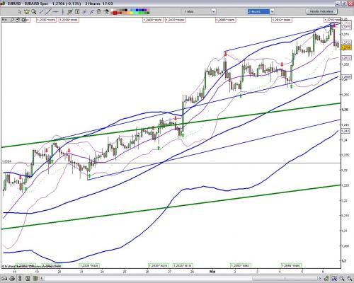Image resolution: width=354 pixels, height=283 pixels.
Task: Click the trash bin delete objects icon
Action: (98, 12)
